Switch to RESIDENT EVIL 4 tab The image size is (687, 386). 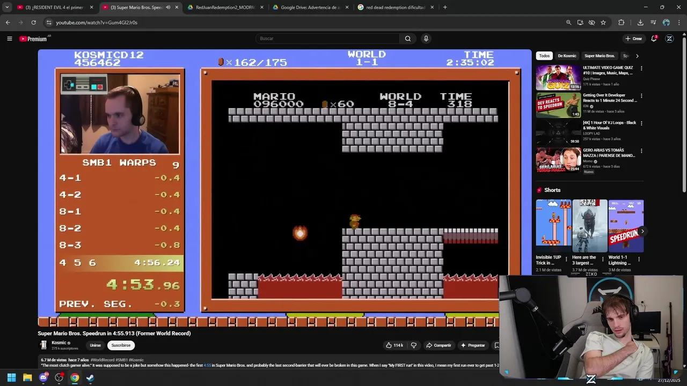pyautogui.click(x=54, y=8)
